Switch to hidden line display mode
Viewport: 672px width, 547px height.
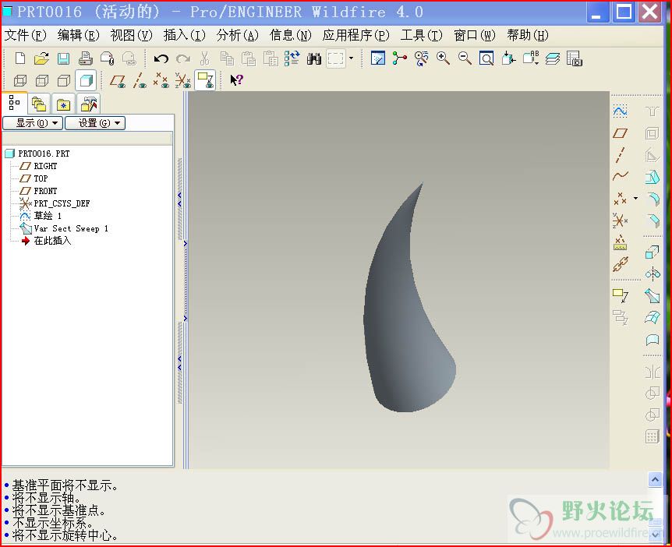(x=41, y=80)
